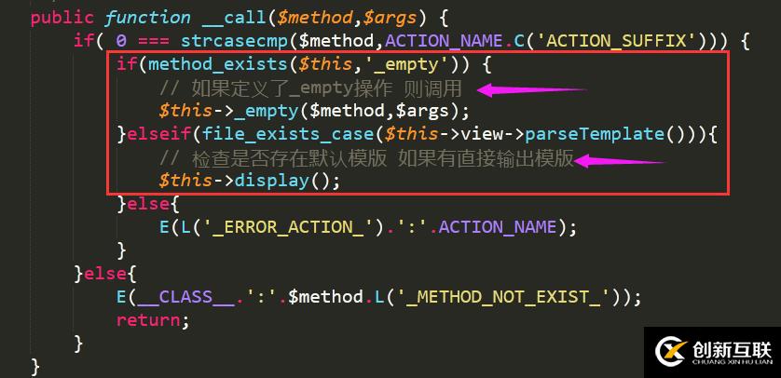Click the upper magenta arrow annotation

[531, 90]
